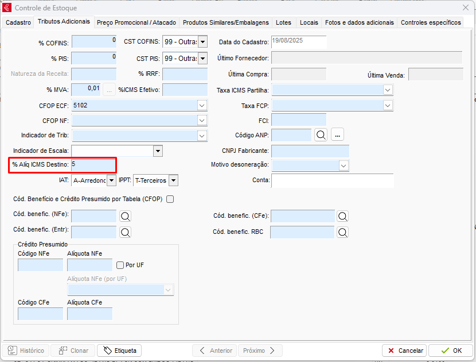
Task: Expand the Taxa FCP dropdown
Action: (x=388, y=106)
